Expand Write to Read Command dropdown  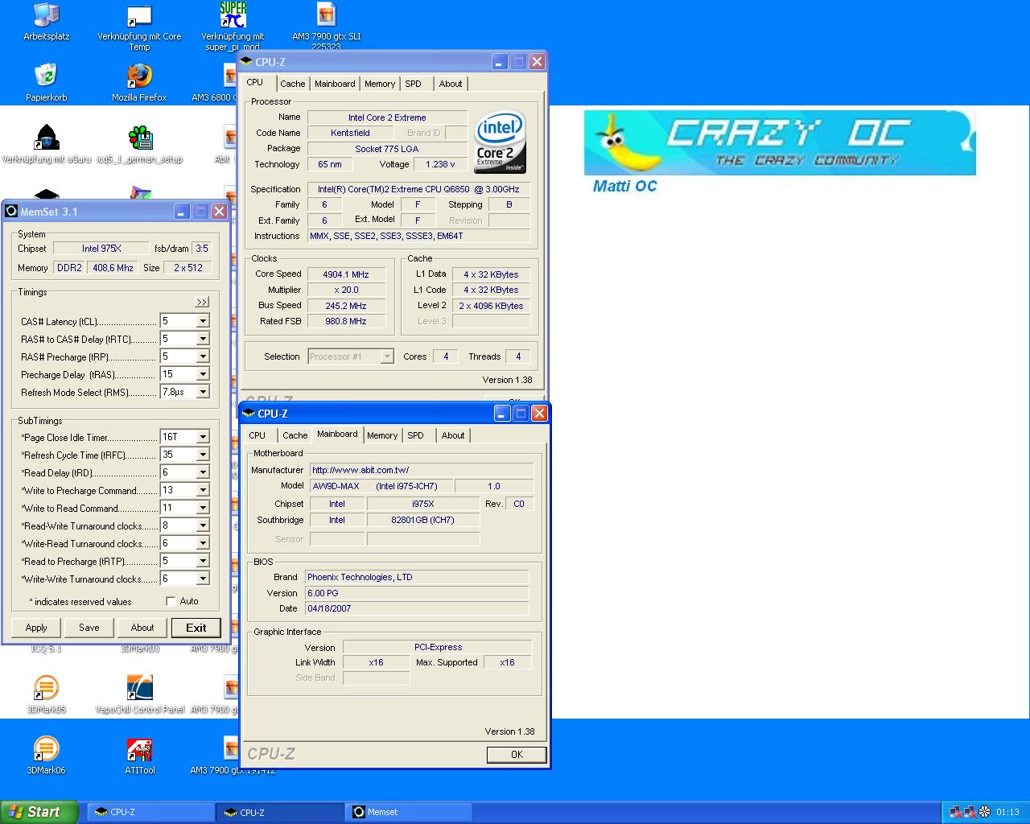pyautogui.click(x=203, y=508)
